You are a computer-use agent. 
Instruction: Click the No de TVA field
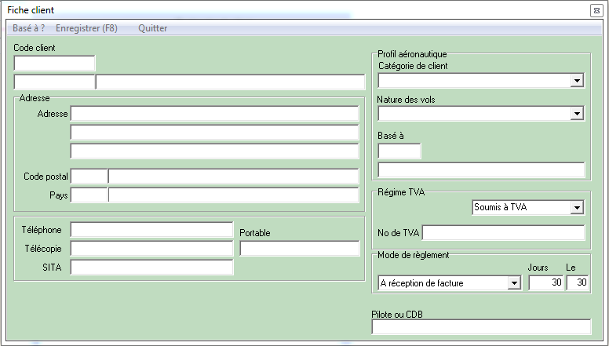[504, 232]
